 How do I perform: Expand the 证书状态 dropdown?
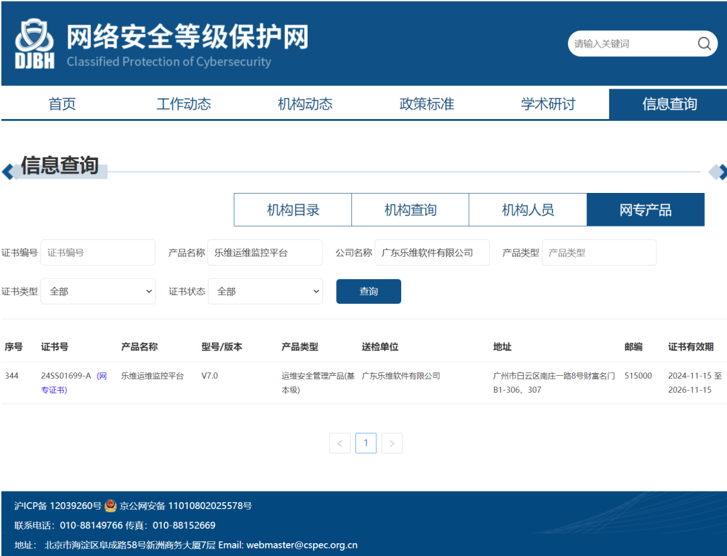(x=265, y=291)
